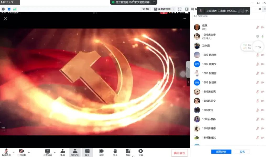Open menu on screen-sharing notice bar
The image size is (266, 157).
pyautogui.click(x=154, y=2)
